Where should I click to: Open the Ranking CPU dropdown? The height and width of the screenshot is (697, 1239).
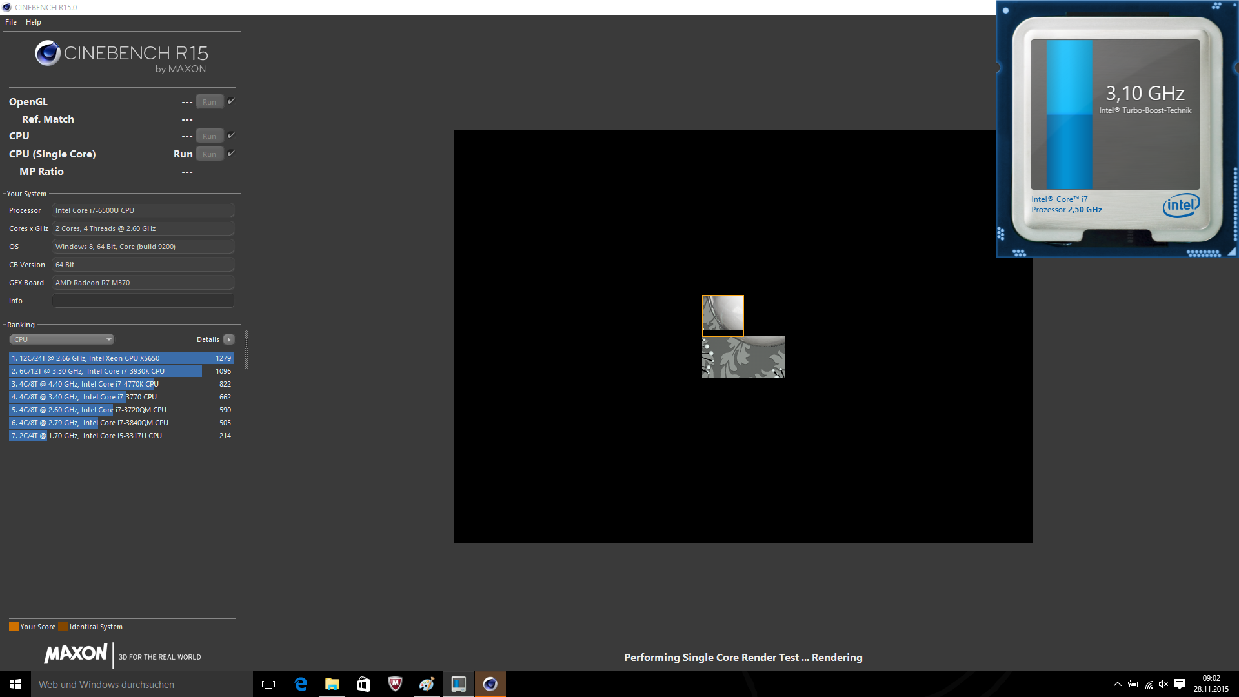(62, 339)
